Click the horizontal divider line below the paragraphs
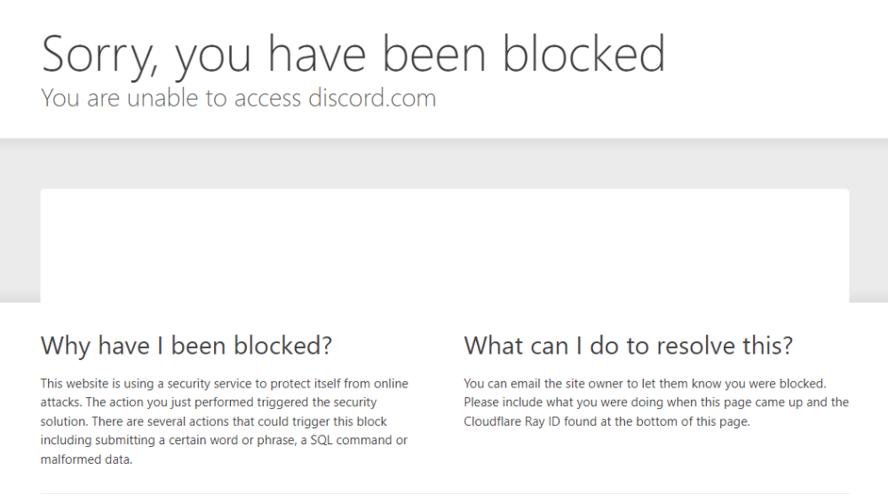888x503 pixels. click(444, 493)
